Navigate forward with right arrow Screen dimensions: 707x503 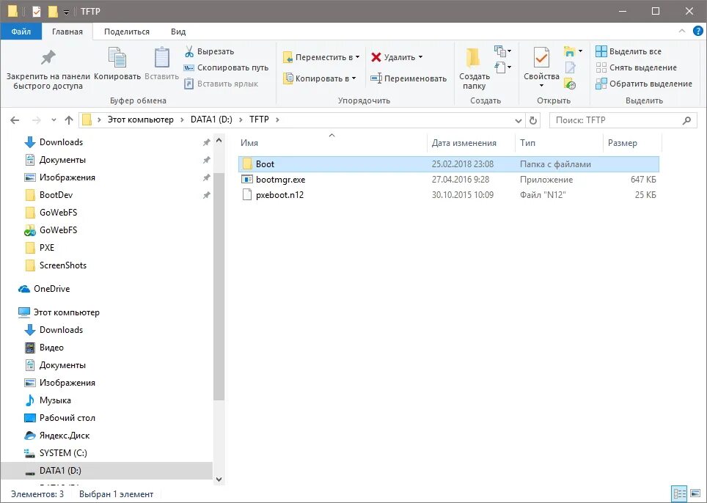click(x=37, y=120)
